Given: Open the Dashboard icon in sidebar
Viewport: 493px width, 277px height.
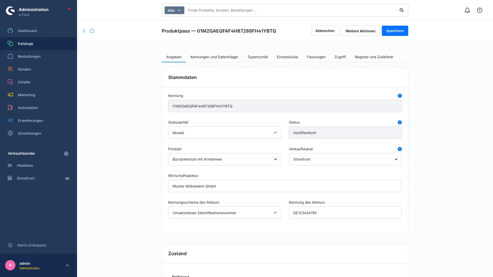Looking at the screenshot, I should point(10,31).
